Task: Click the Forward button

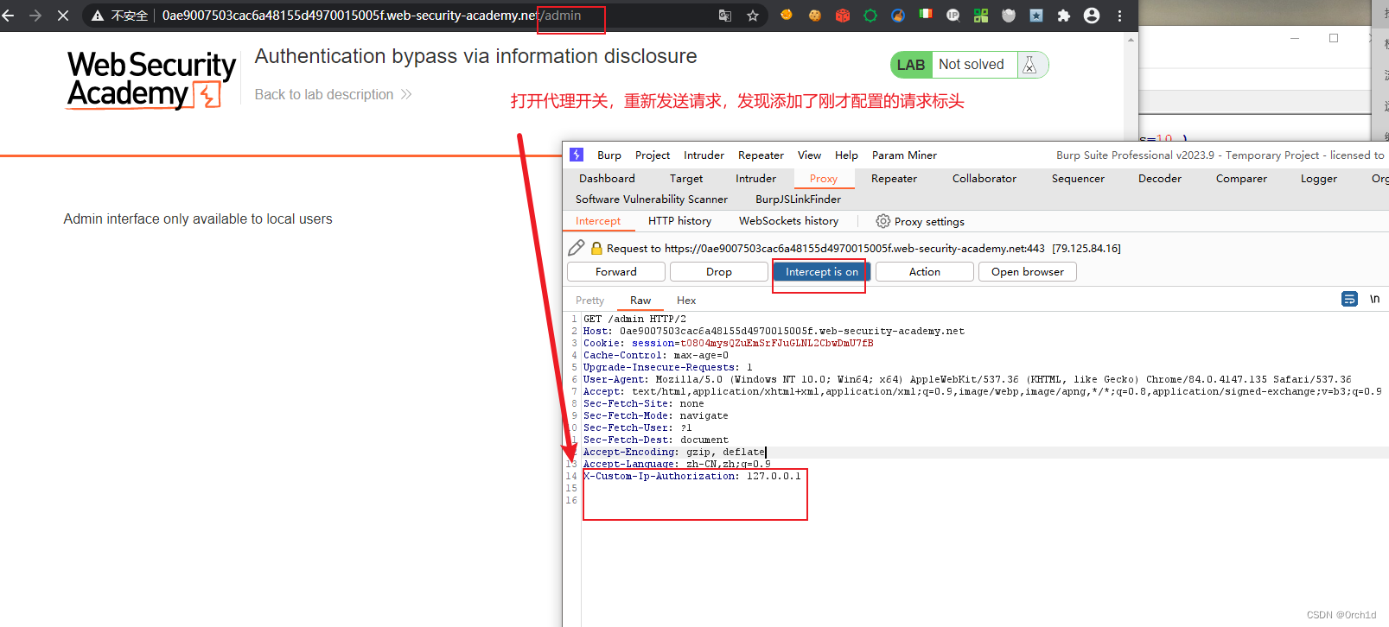Action: 616,271
